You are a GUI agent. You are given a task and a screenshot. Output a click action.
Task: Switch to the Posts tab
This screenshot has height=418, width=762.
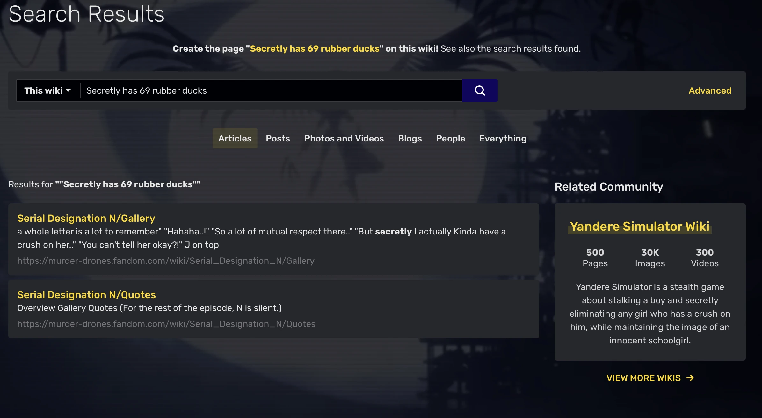(x=278, y=138)
